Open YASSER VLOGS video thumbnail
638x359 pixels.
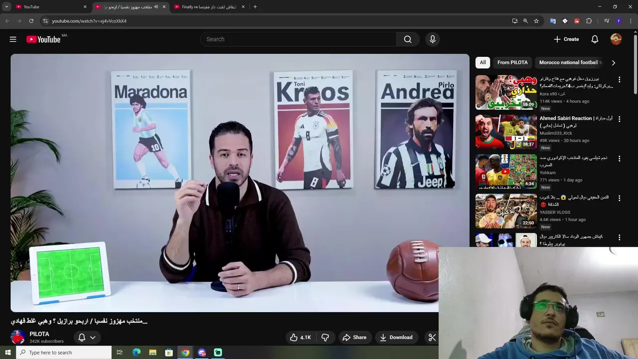pyautogui.click(x=506, y=211)
